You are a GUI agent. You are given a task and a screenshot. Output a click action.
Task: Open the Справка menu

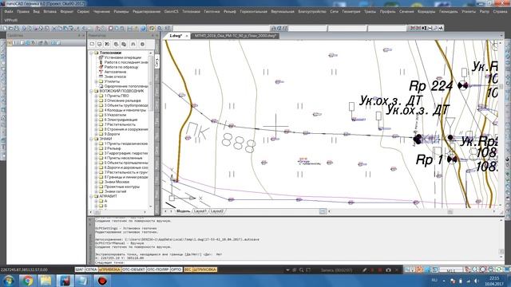tap(500, 11)
